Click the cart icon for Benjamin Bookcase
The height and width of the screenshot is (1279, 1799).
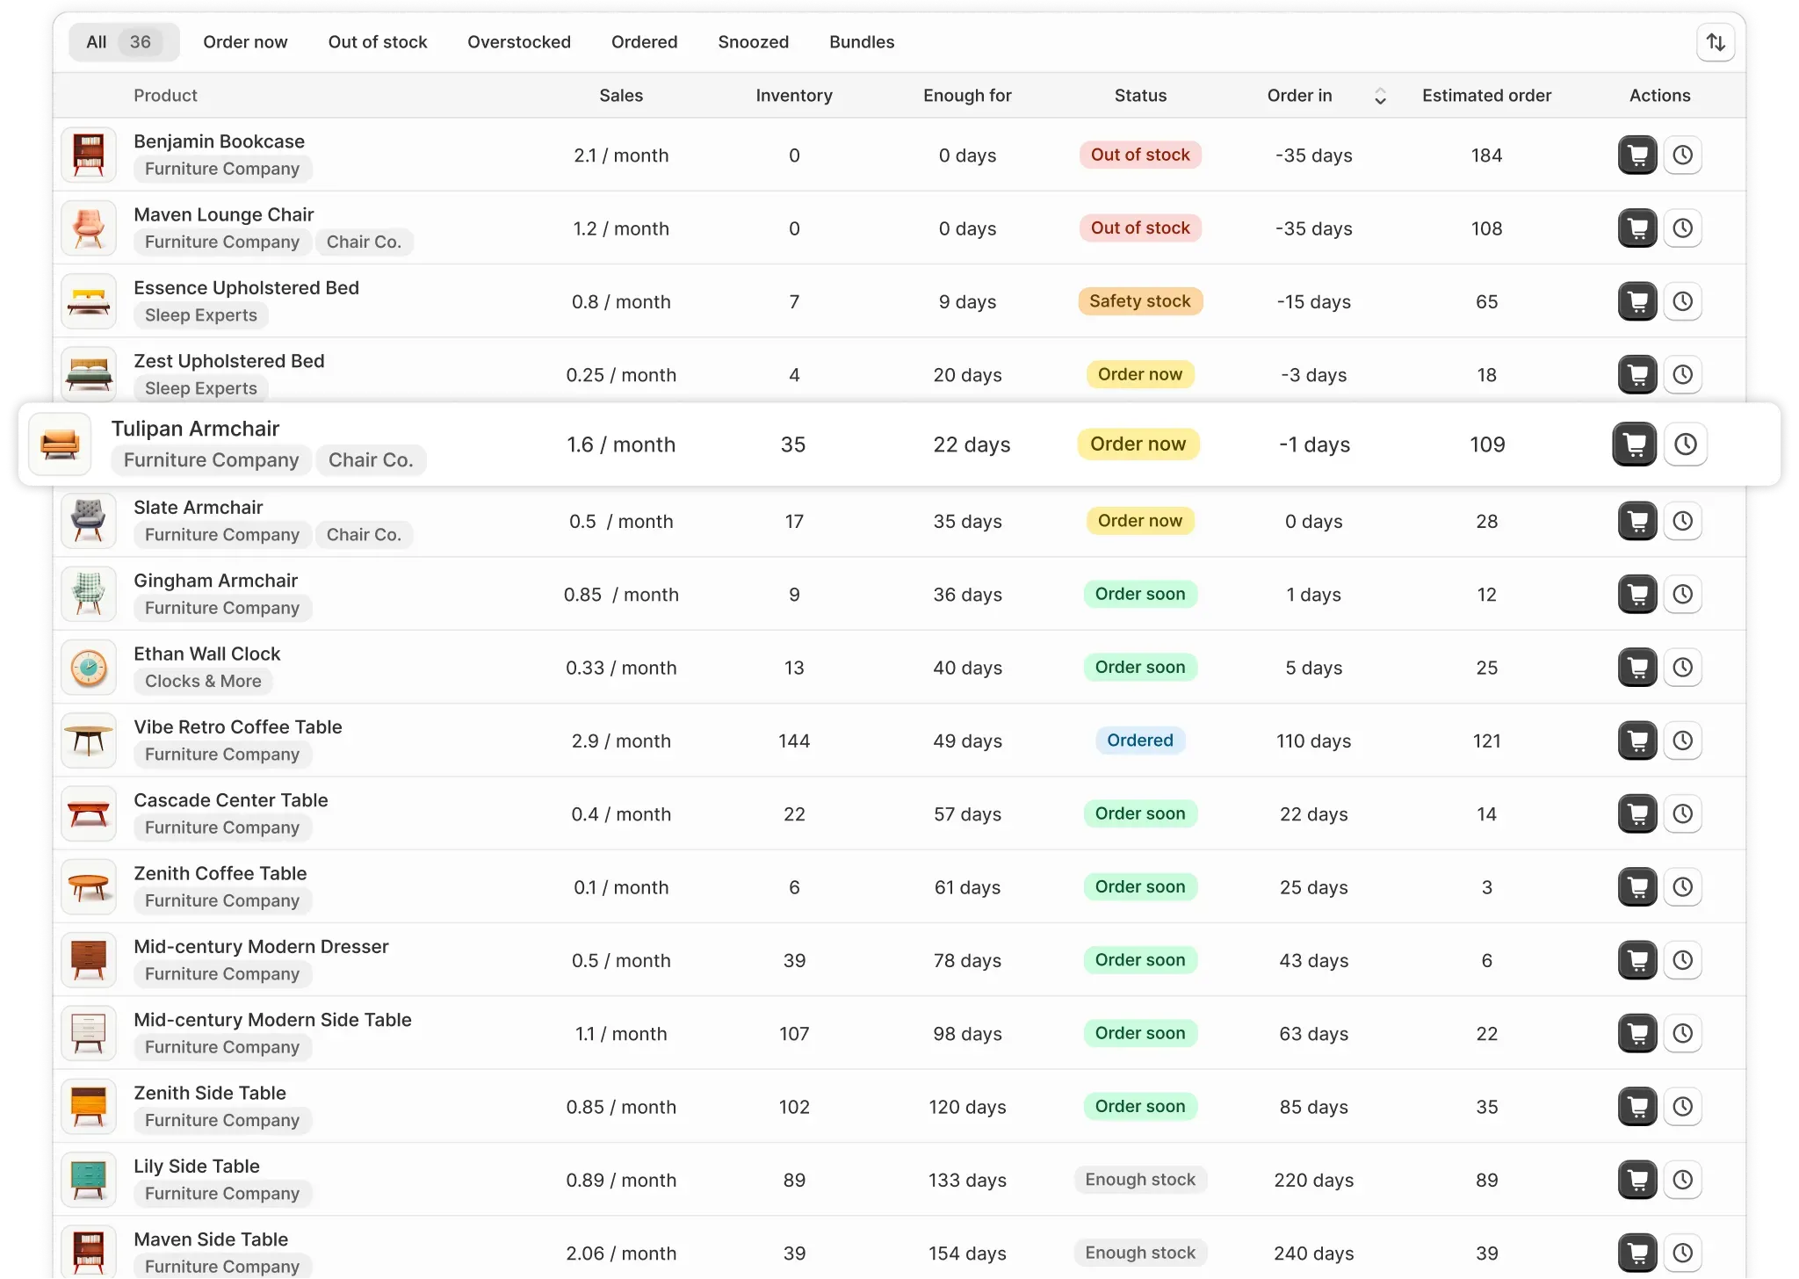pos(1637,155)
